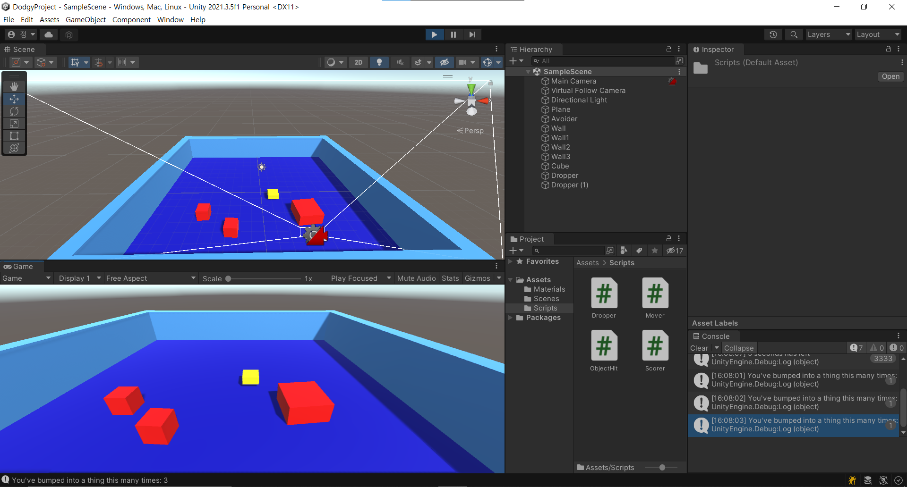Select the Rotate tool
The width and height of the screenshot is (907, 487).
point(14,111)
